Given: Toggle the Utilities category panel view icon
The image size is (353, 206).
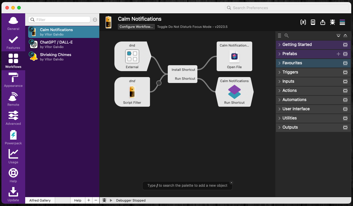Looking at the screenshot, I should click(x=345, y=118).
